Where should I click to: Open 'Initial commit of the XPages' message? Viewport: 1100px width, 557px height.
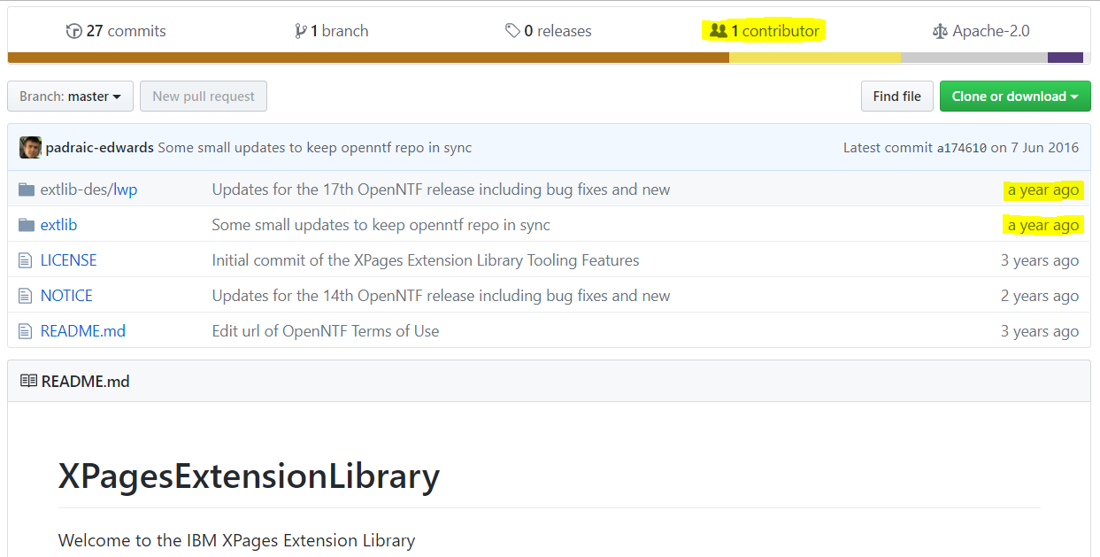click(x=426, y=260)
